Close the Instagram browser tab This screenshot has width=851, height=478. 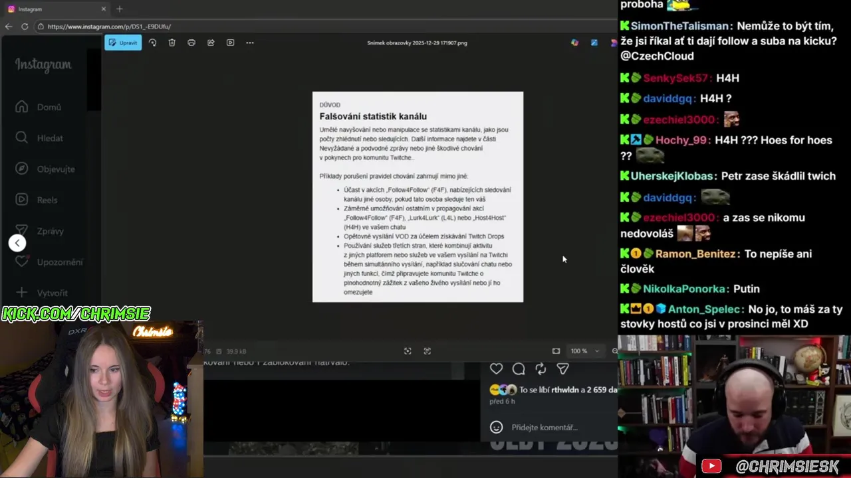[x=104, y=9]
